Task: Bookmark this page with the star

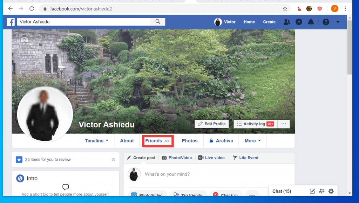Action: point(285,9)
